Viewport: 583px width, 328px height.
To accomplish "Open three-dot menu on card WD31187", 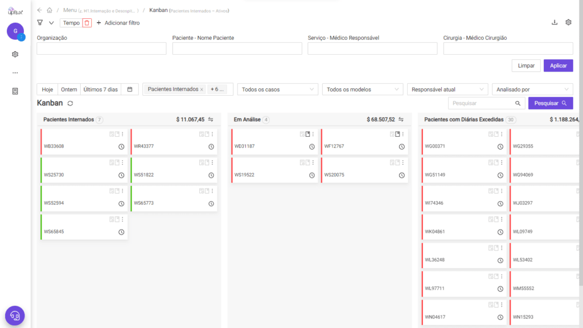I will pyautogui.click(x=313, y=134).
